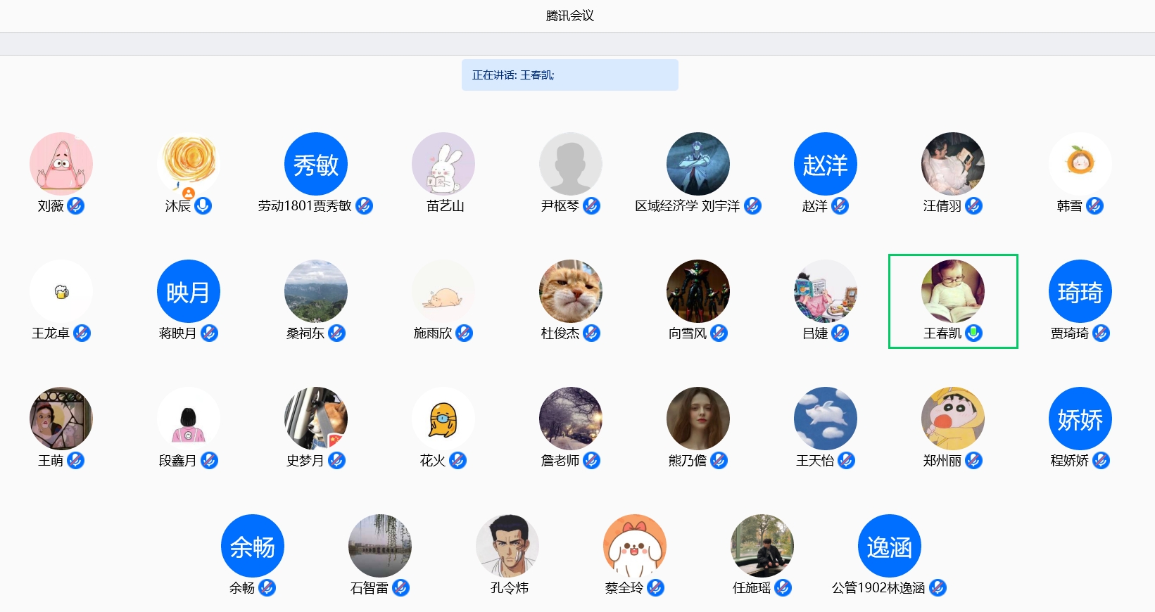Click the participant name 孔令炜
Viewport: 1155px width, 612px height.
509,588
